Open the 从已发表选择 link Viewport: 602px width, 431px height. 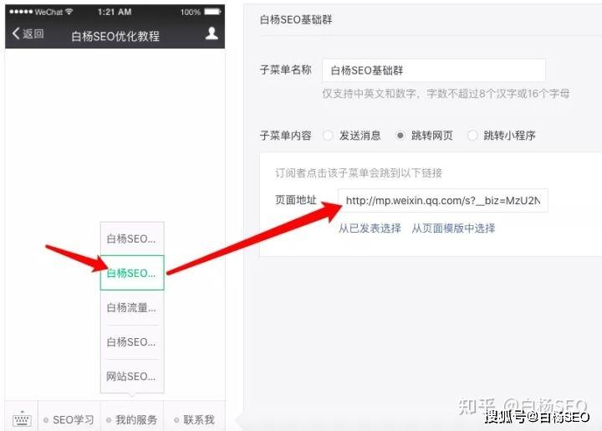click(370, 228)
